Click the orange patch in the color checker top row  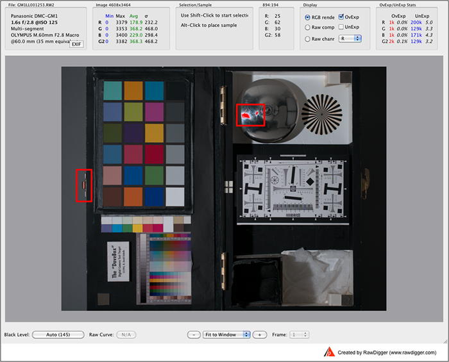tap(133, 90)
